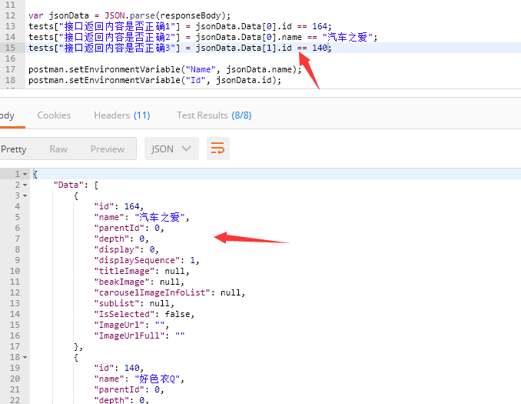Click the "subList": null line

pyautogui.click(x=134, y=303)
